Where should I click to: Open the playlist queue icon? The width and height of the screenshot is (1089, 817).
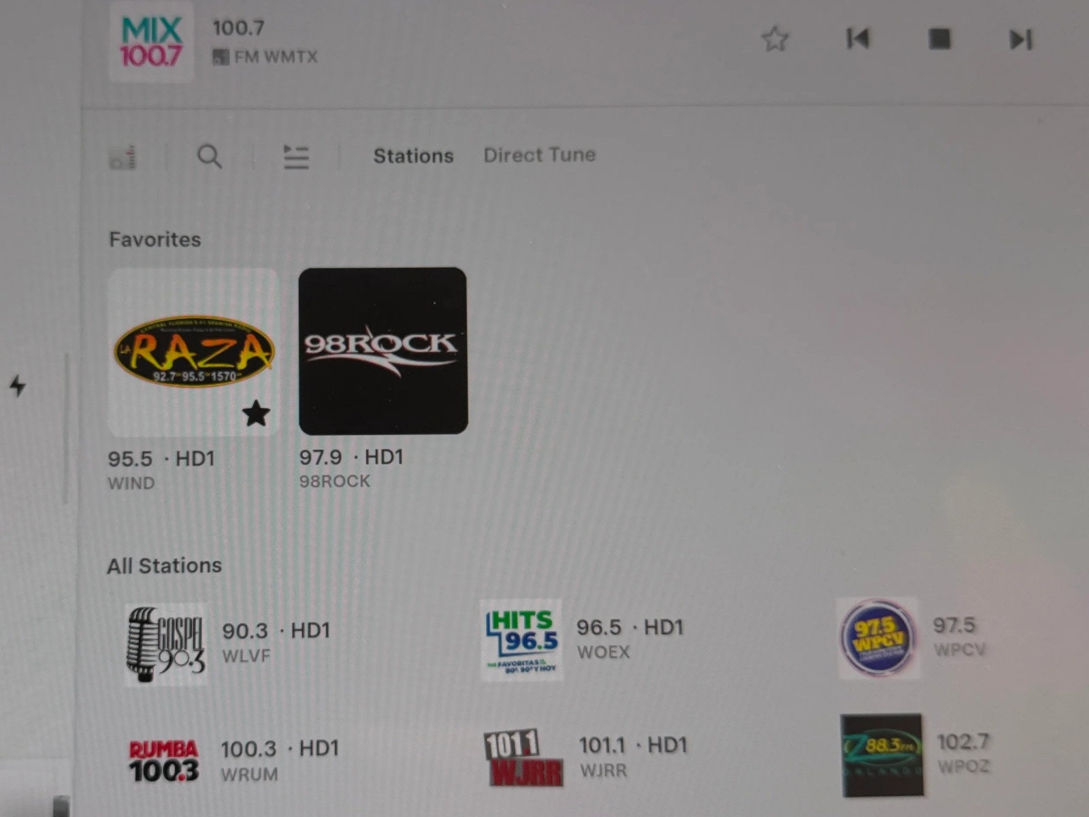(x=296, y=157)
